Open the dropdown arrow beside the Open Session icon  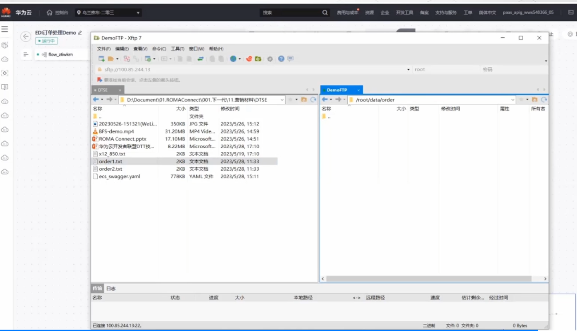click(117, 59)
